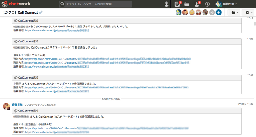This screenshot has height=137, width=256.
Task: Toggle the pin icon next to Call Connect
Action: point(41,12)
